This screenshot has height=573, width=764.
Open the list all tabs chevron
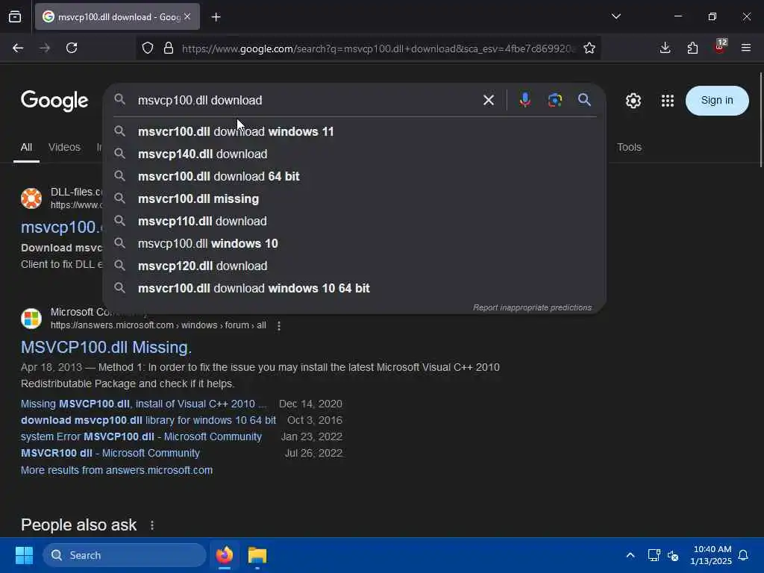[616, 16]
